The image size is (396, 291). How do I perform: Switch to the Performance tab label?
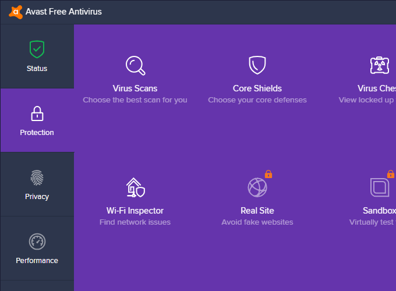tap(37, 261)
